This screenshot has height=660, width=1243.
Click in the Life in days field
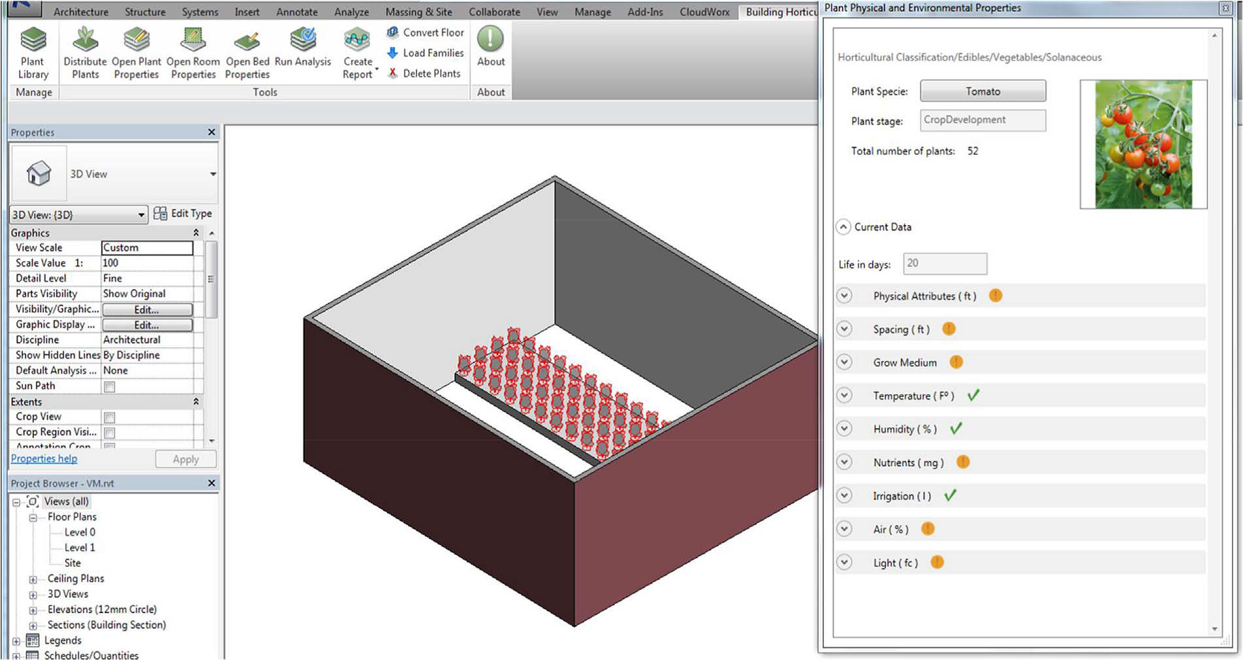click(x=945, y=264)
